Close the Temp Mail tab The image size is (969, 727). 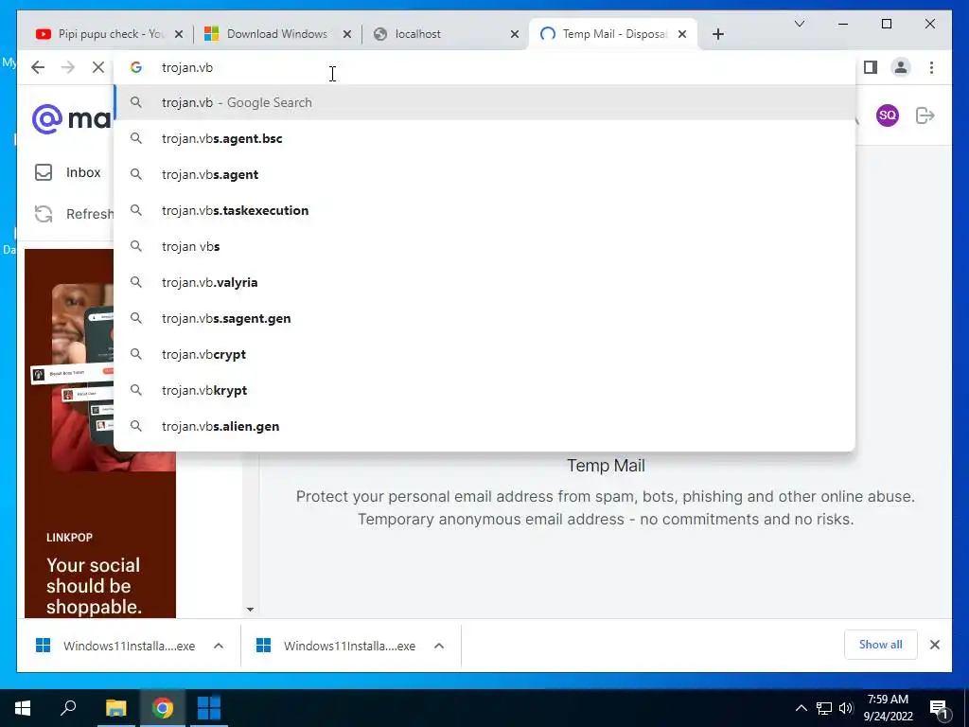682,34
